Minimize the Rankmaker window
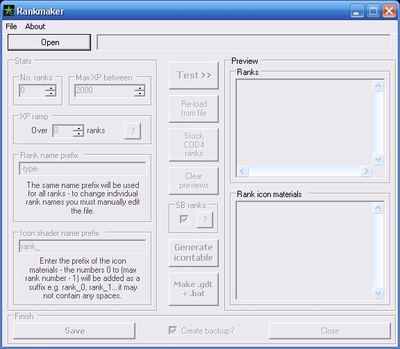This screenshot has width=400, height=349. pos(357,11)
